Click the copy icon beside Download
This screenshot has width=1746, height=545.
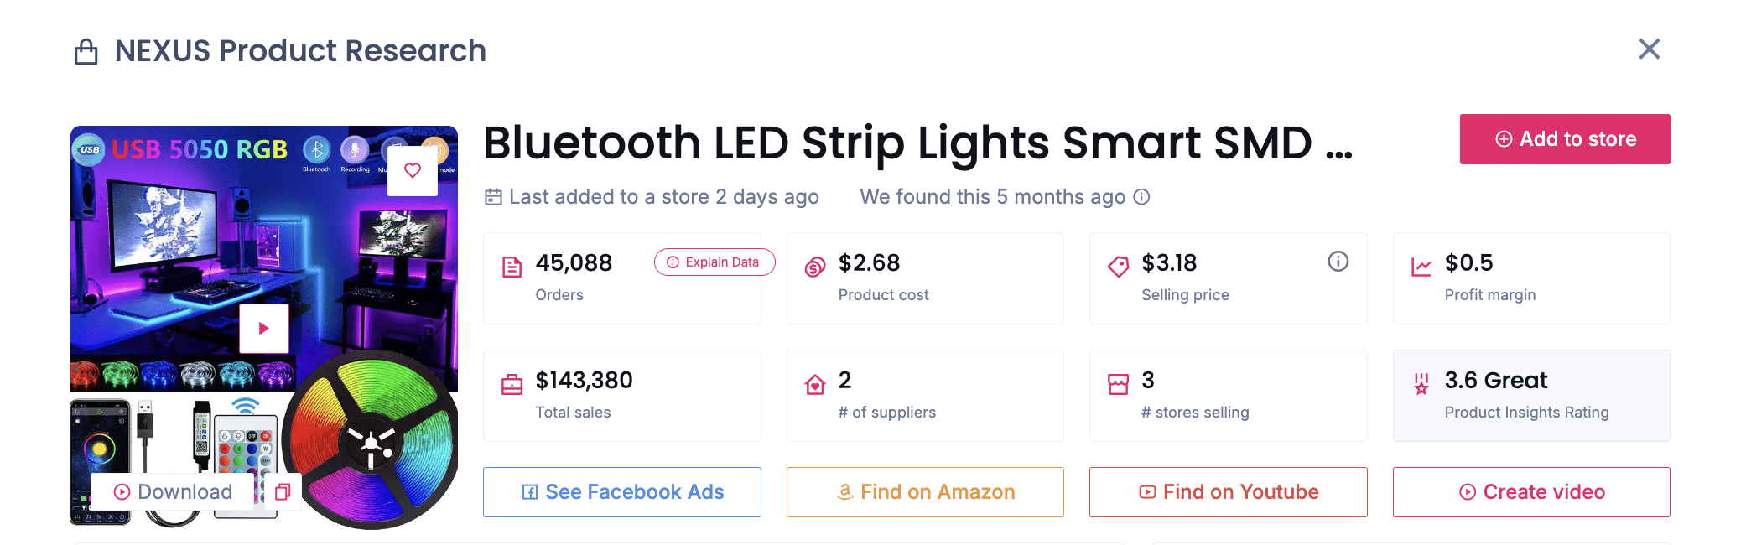coord(282,491)
